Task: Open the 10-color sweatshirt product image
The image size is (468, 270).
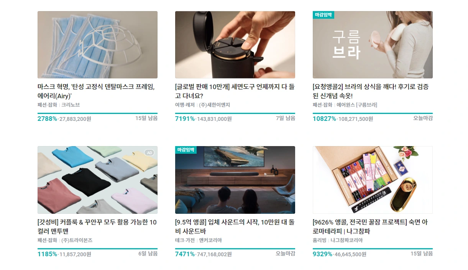Action: [97, 180]
